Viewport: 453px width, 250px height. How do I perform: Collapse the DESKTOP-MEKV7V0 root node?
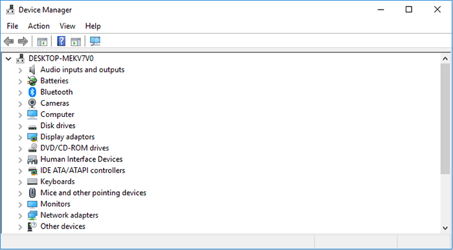coord(8,59)
